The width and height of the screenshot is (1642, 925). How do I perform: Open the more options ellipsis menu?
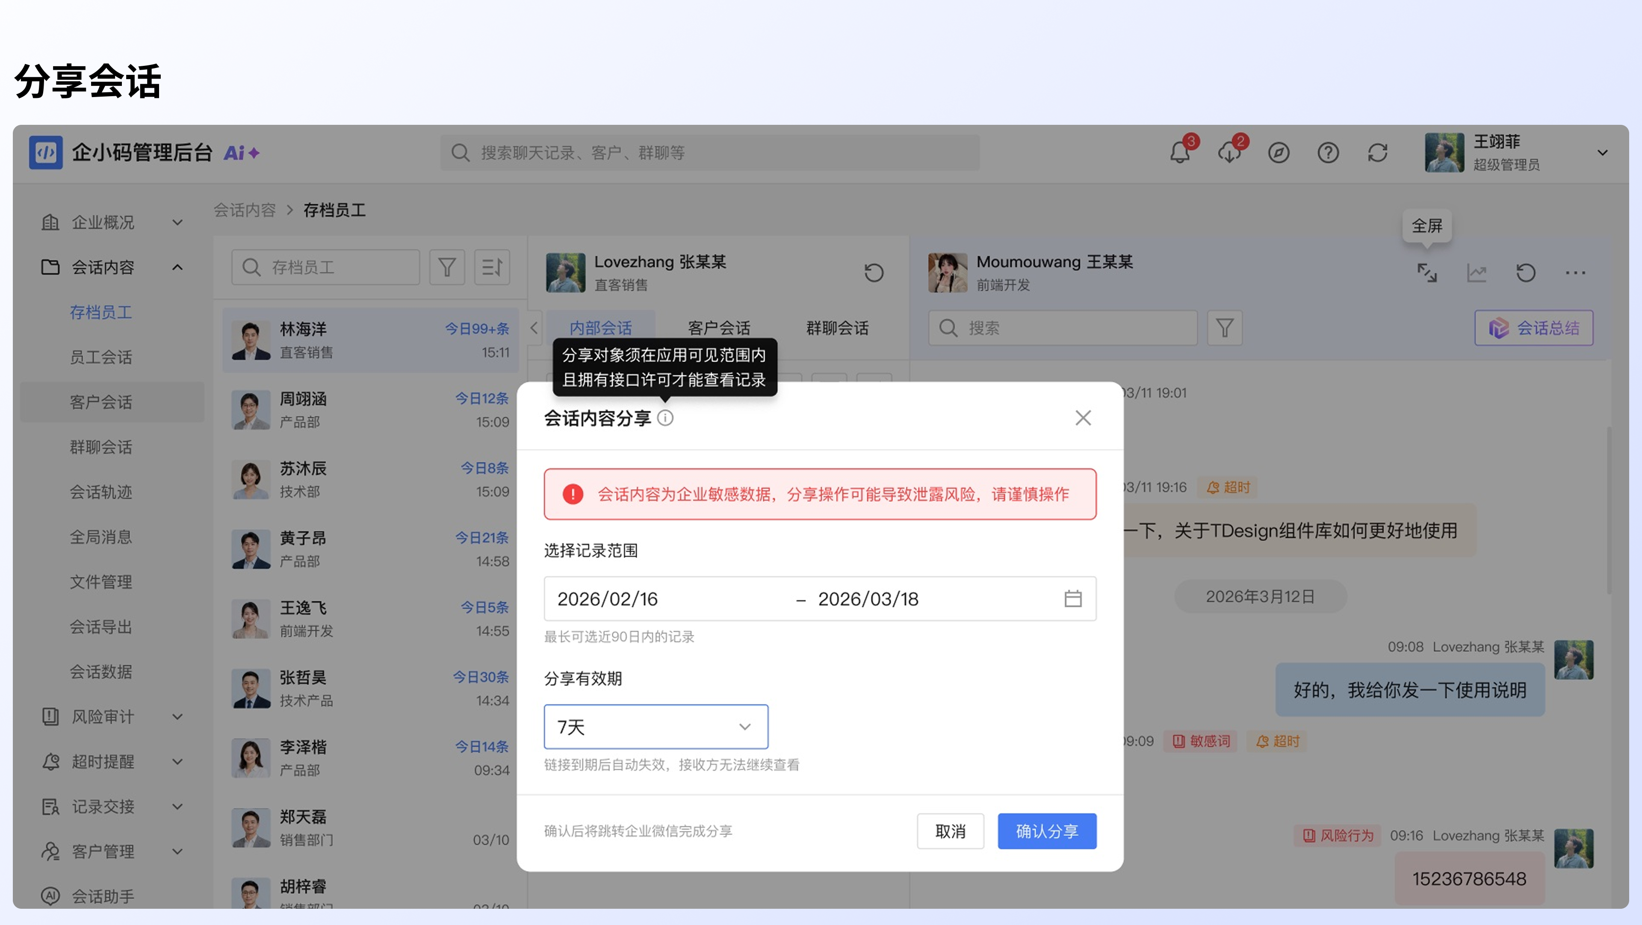click(x=1575, y=273)
